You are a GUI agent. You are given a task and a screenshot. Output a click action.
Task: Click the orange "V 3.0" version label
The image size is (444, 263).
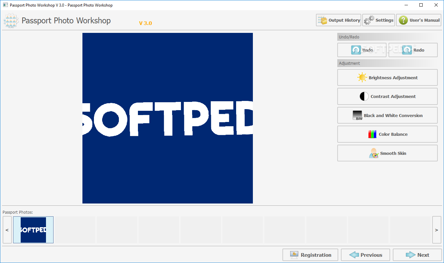pos(145,23)
